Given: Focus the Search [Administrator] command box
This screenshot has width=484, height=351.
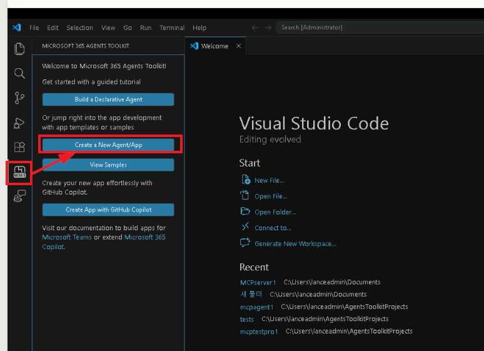Looking at the screenshot, I should [380, 28].
